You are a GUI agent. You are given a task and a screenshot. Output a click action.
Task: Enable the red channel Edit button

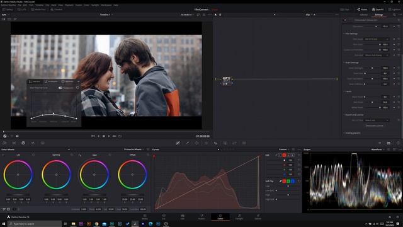pos(284,155)
